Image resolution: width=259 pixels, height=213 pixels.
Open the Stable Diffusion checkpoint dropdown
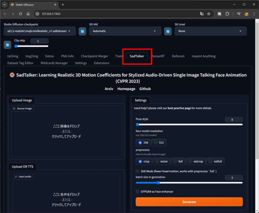[39, 31]
